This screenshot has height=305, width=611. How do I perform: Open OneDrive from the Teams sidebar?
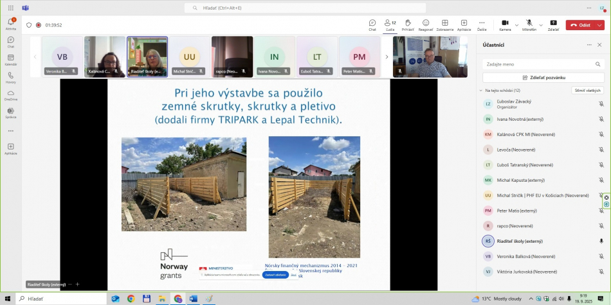click(11, 94)
